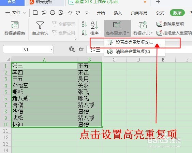This screenshot has height=153, width=192.
Task: Select cell B2 containing 宋江
Action: tap(89, 72)
